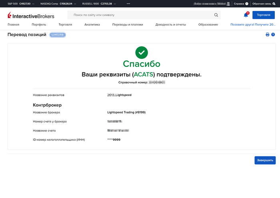
Task: Click the NASDAQ Comp ticker
Action: (58, 4)
